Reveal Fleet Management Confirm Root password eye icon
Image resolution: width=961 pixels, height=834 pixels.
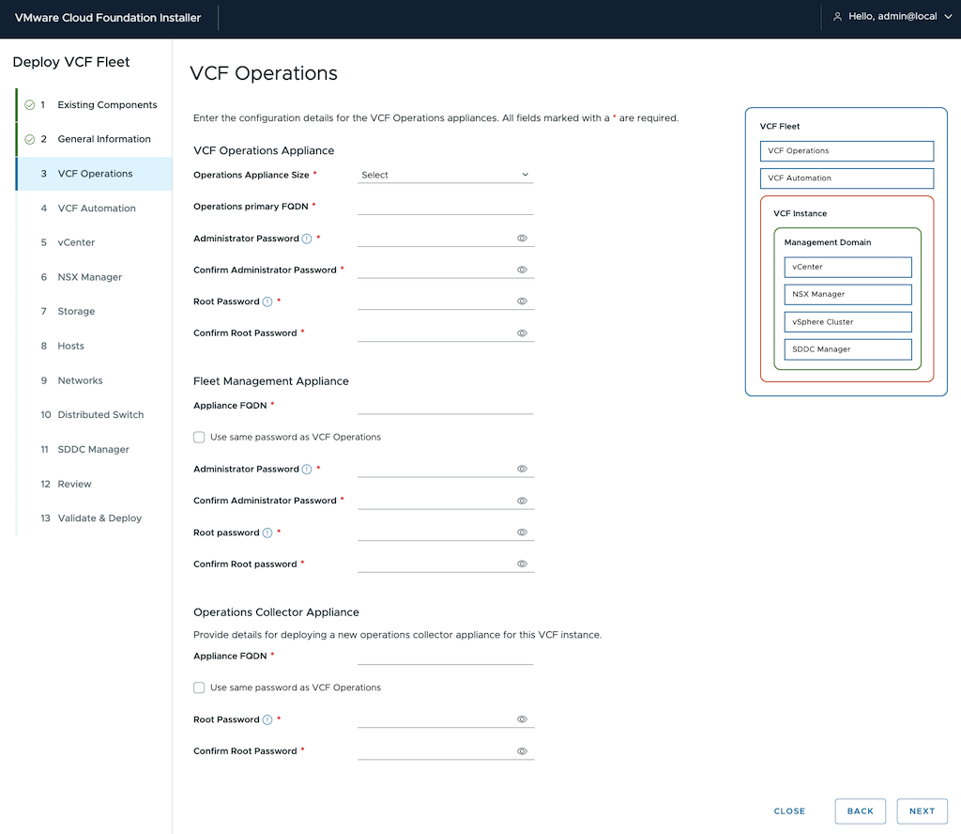[522, 564]
